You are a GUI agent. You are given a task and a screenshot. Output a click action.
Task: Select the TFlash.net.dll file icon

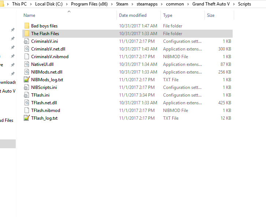(26, 103)
